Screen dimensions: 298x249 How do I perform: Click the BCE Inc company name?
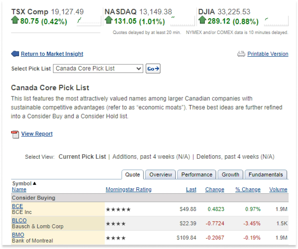click(x=22, y=212)
